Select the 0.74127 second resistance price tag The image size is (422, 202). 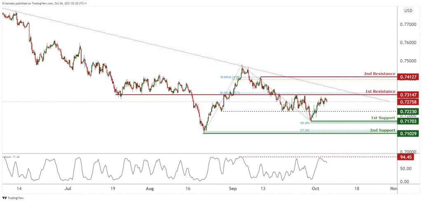(408, 77)
